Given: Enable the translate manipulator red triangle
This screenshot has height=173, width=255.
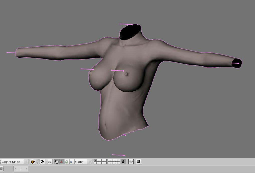Looking at the screenshot, I should click(61, 162).
